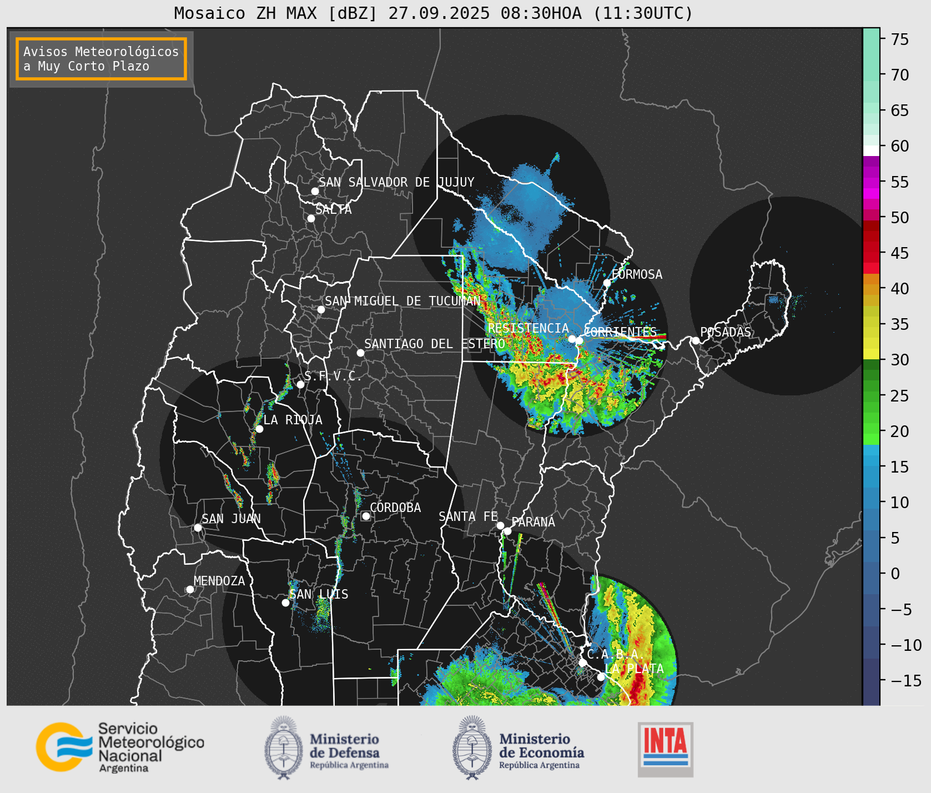Viewport: 931px width, 793px height.
Task: Click the C.A.B.A. city dot
Action: pyautogui.click(x=582, y=662)
